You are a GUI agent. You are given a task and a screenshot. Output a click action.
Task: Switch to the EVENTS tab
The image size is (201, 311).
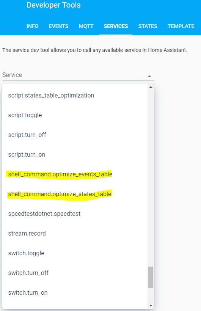[x=58, y=26]
